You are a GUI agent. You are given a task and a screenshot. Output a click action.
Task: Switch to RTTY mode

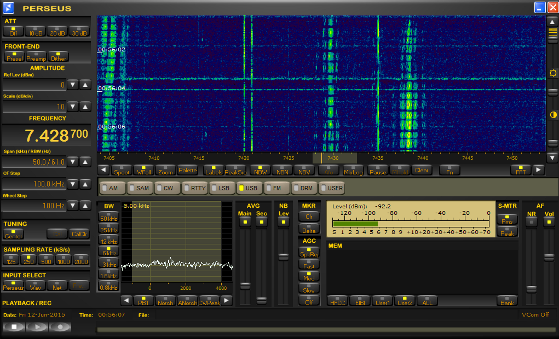[195, 188]
